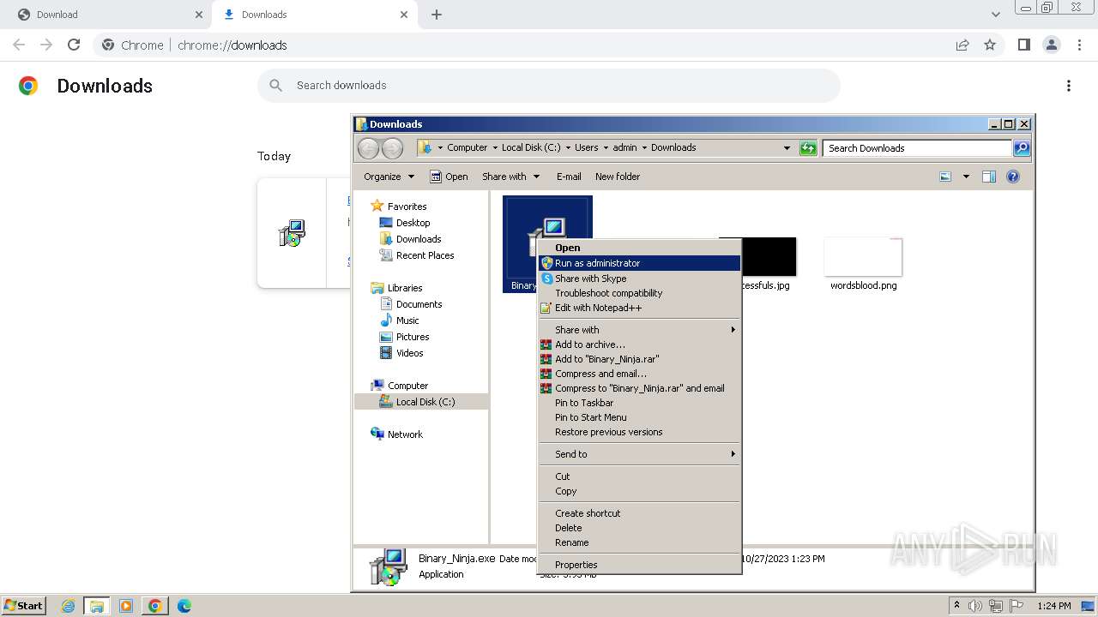Image resolution: width=1098 pixels, height=617 pixels.
Task: Bookmark this tab star icon
Action: 990,45
